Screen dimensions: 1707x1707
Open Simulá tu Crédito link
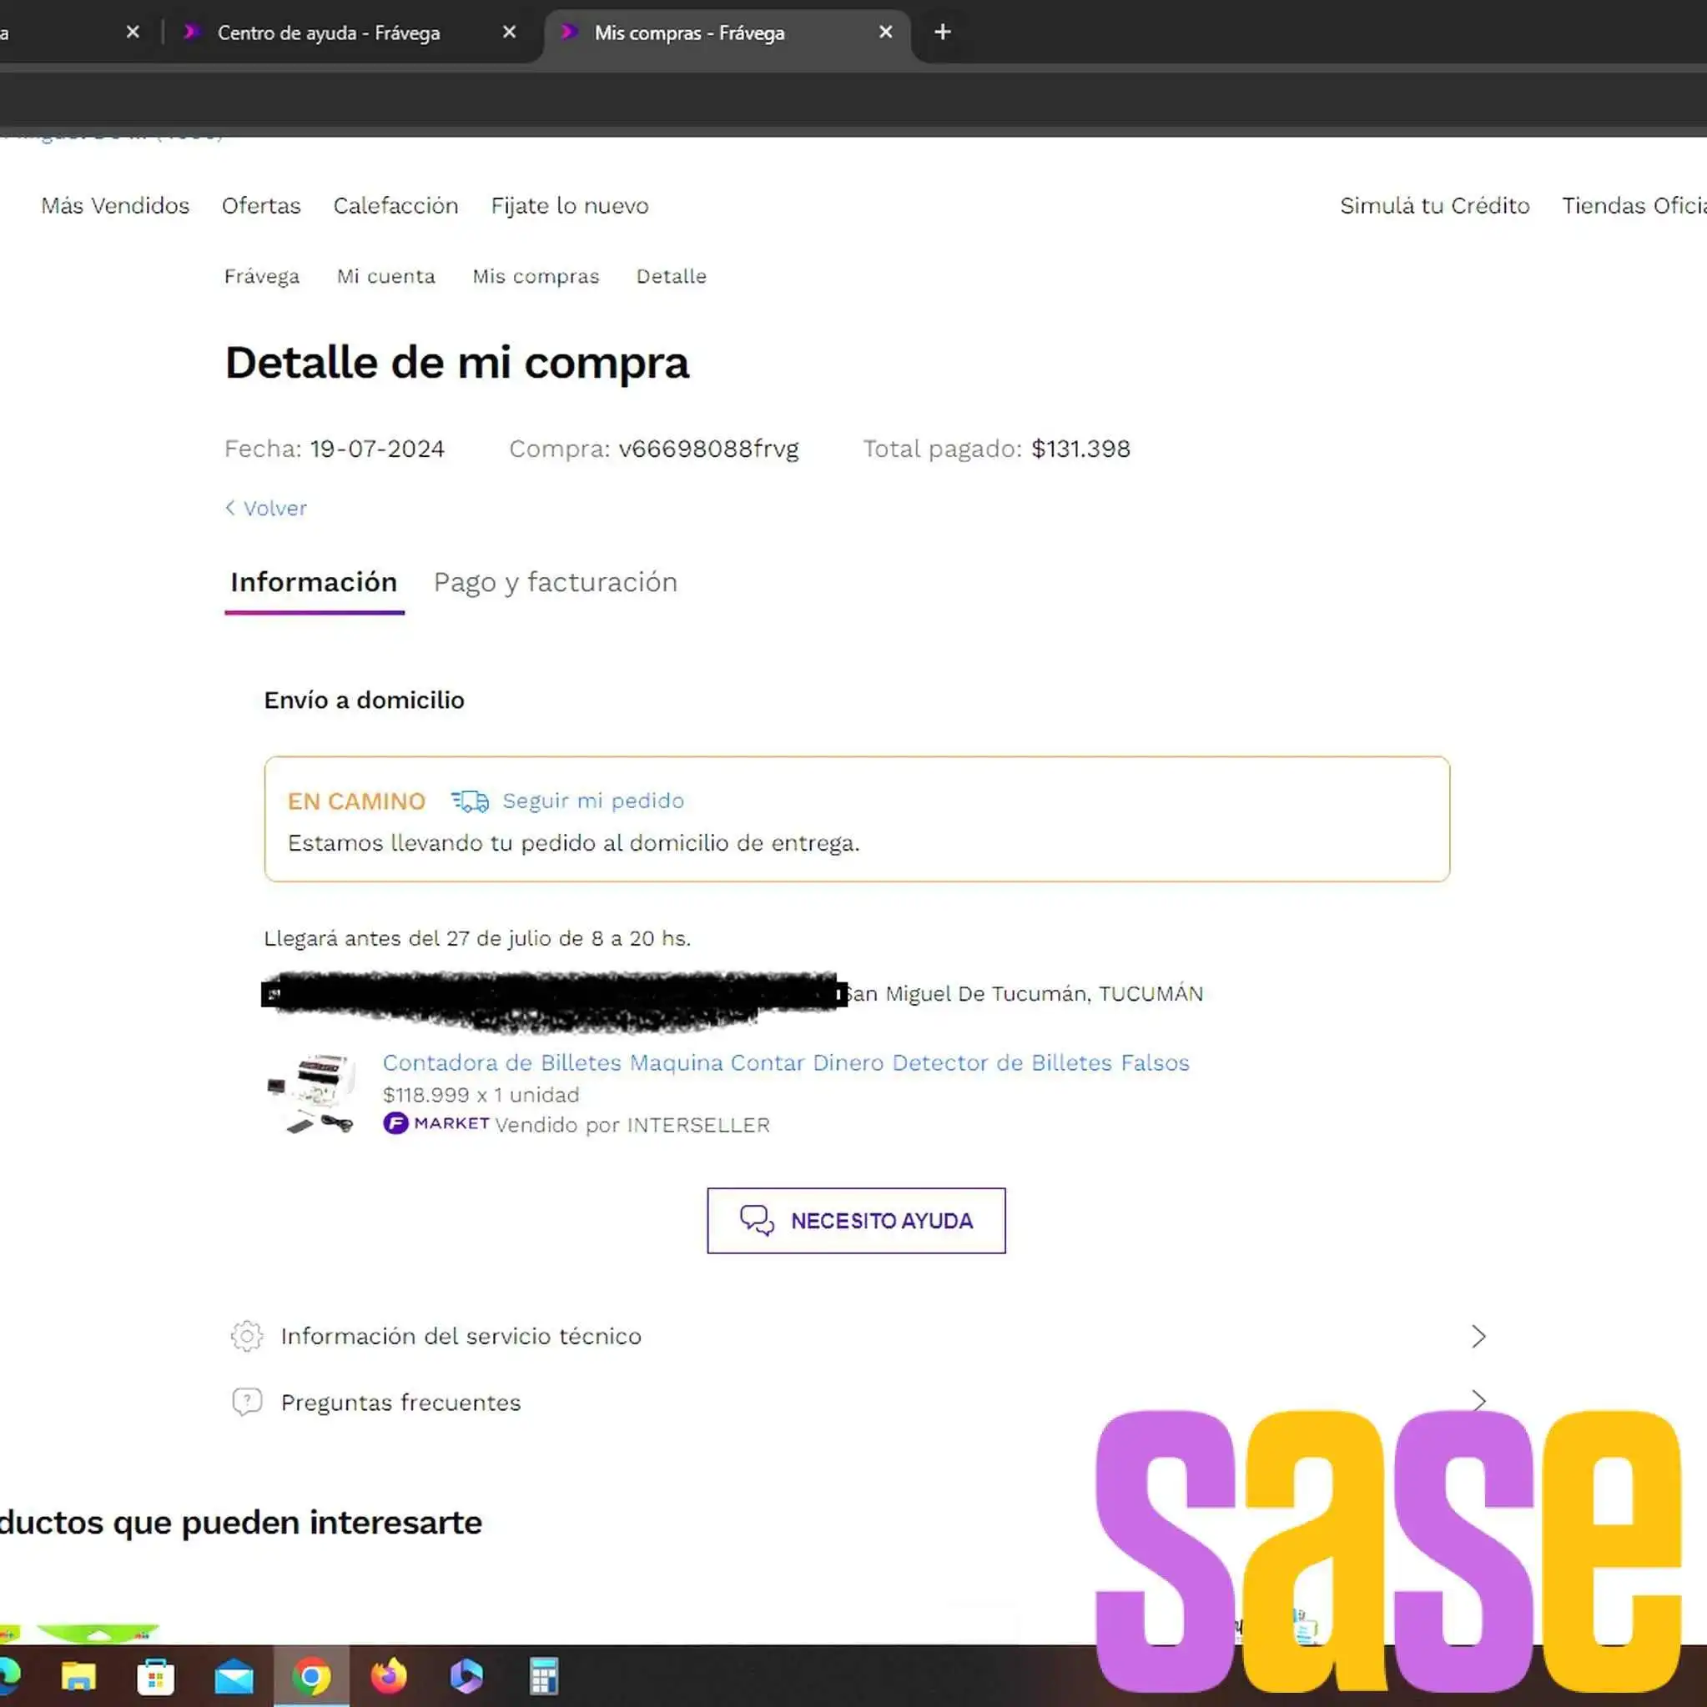(1435, 206)
